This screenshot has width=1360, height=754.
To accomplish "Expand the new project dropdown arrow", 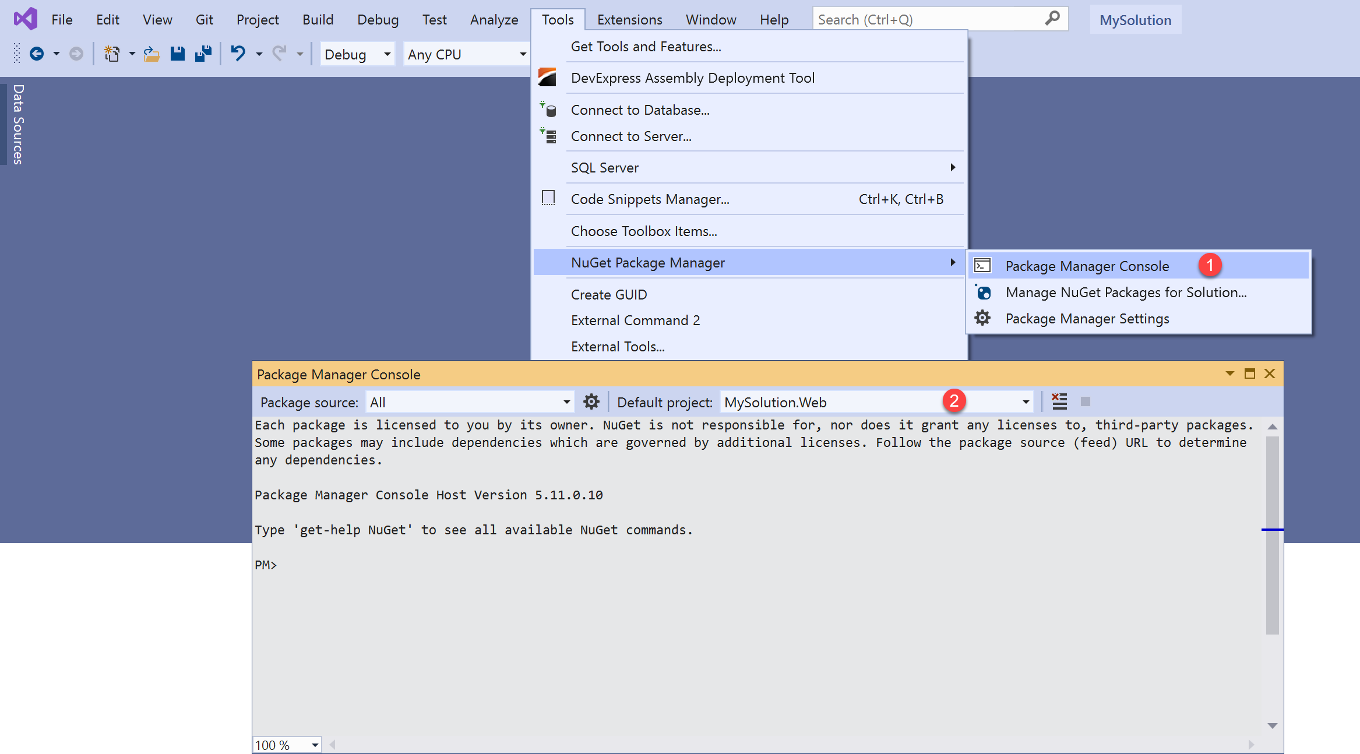I will point(132,54).
